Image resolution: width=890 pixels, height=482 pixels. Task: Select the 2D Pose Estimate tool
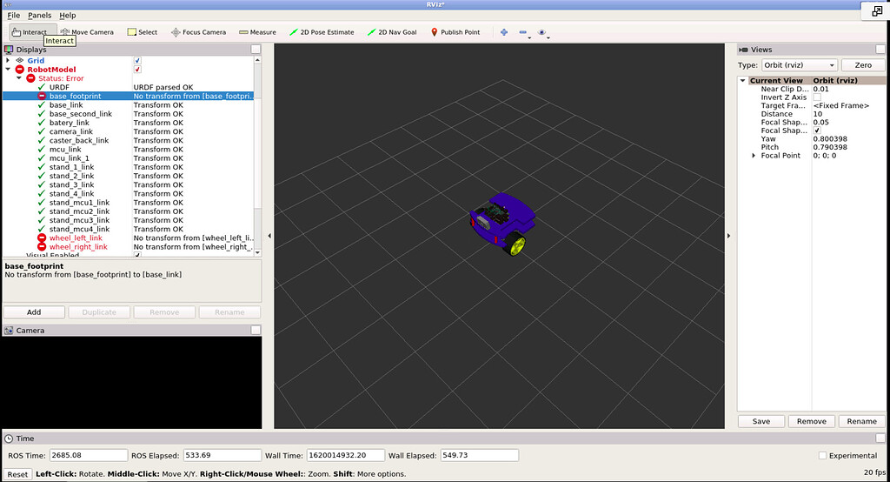point(322,32)
